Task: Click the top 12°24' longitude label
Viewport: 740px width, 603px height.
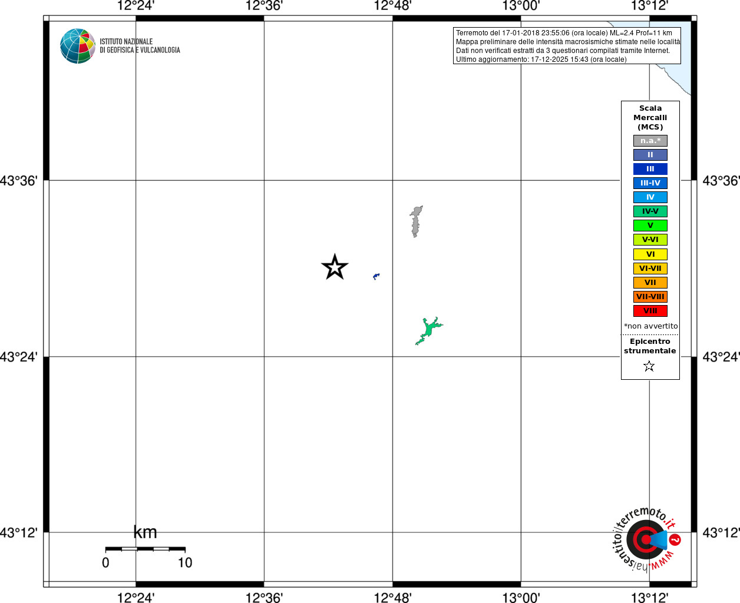Action: click(x=136, y=6)
